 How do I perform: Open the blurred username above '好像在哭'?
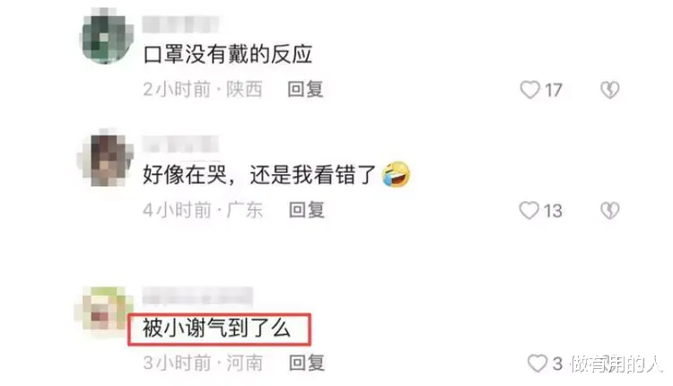pyautogui.click(x=180, y=144)
